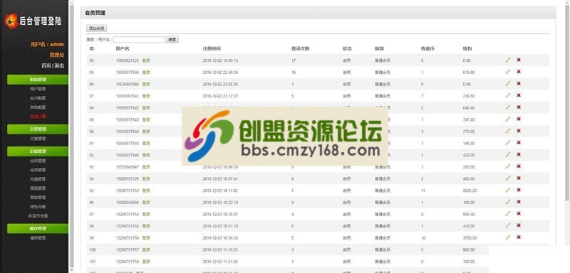Viewport: 570px width, 273px height.
Task: Open 钱包充值 in the sidebar
Action: [38, 207]
